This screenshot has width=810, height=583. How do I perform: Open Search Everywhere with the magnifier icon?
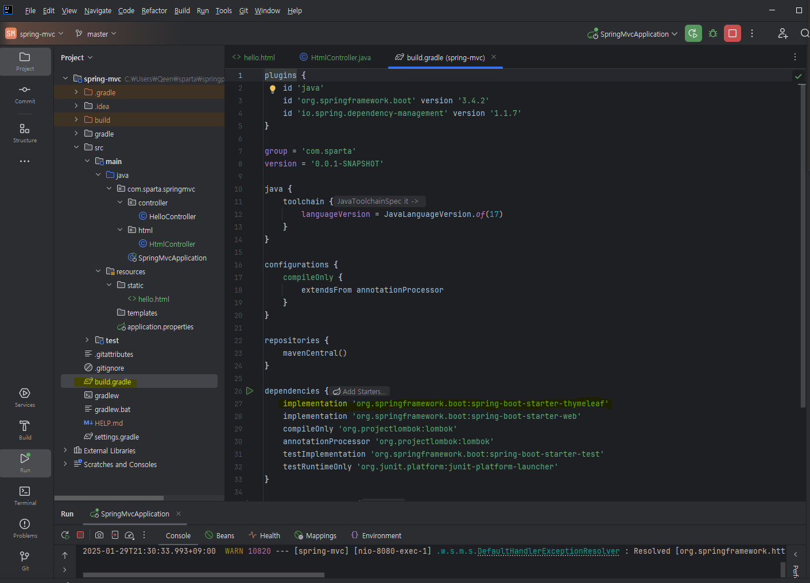pyautogui.click(x=805, y=33)
